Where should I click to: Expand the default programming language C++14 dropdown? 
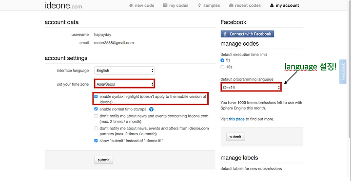(x=251, y=88)
